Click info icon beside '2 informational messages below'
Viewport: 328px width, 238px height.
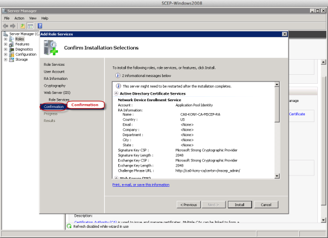coord(118,75)
